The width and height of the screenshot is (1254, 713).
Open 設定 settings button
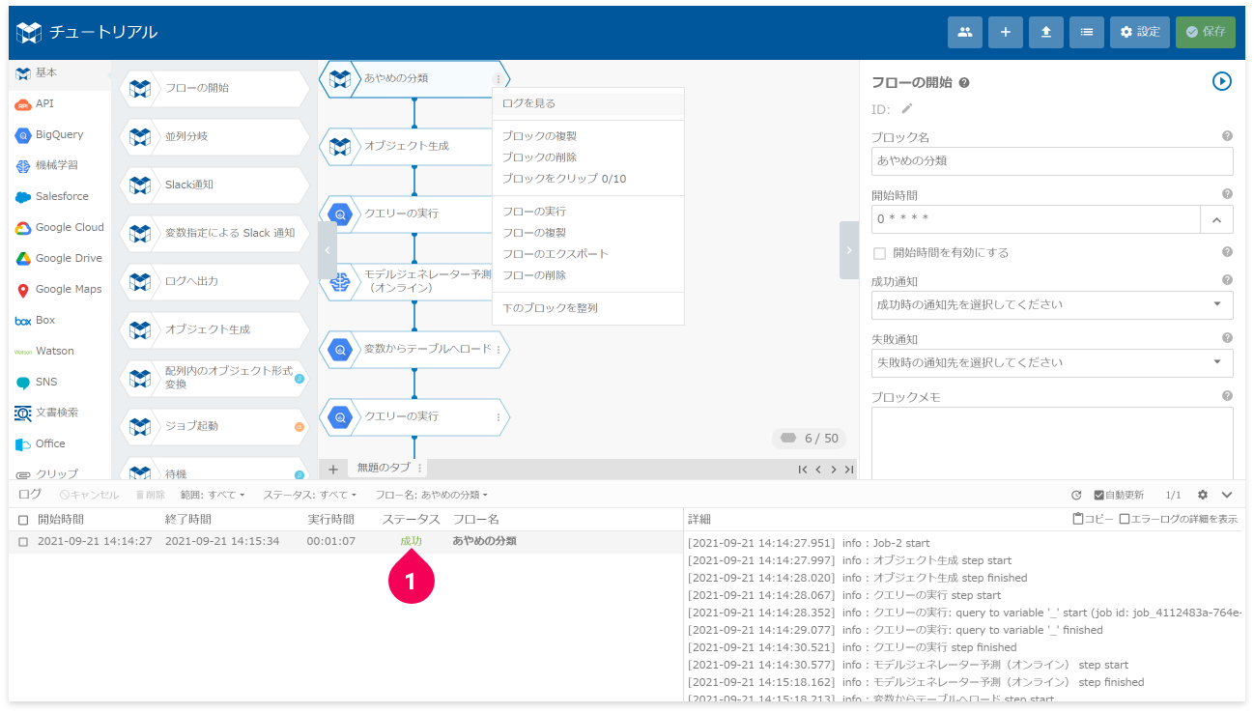point(1139,32)
